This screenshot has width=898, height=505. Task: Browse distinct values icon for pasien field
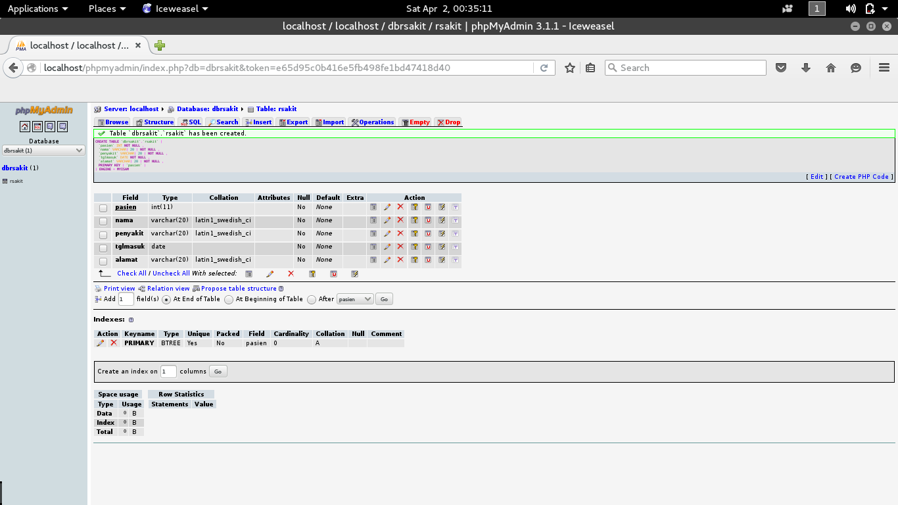pyautogui.click(x=373, y=207)
